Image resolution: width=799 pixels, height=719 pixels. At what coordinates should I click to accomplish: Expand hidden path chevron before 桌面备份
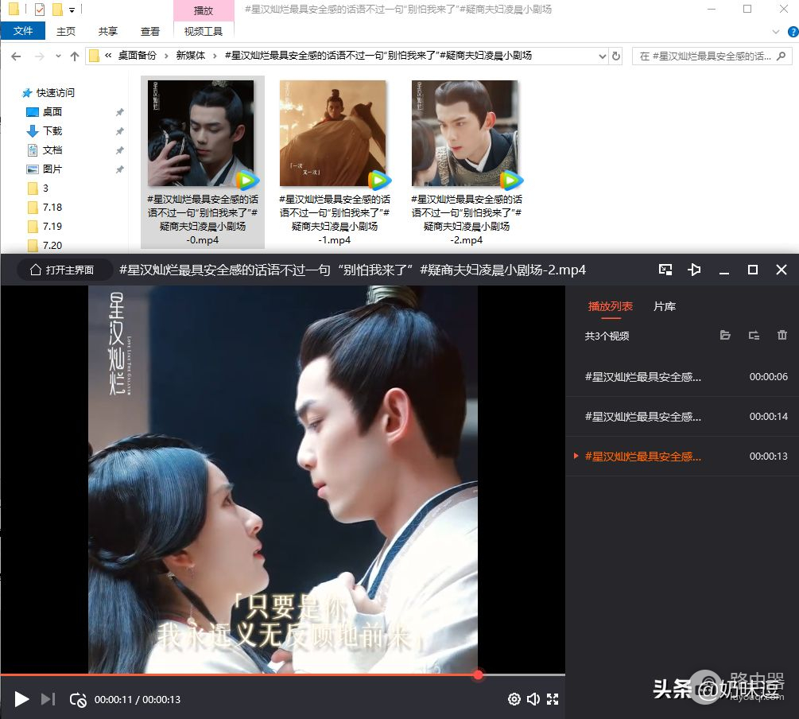[108, 56]
